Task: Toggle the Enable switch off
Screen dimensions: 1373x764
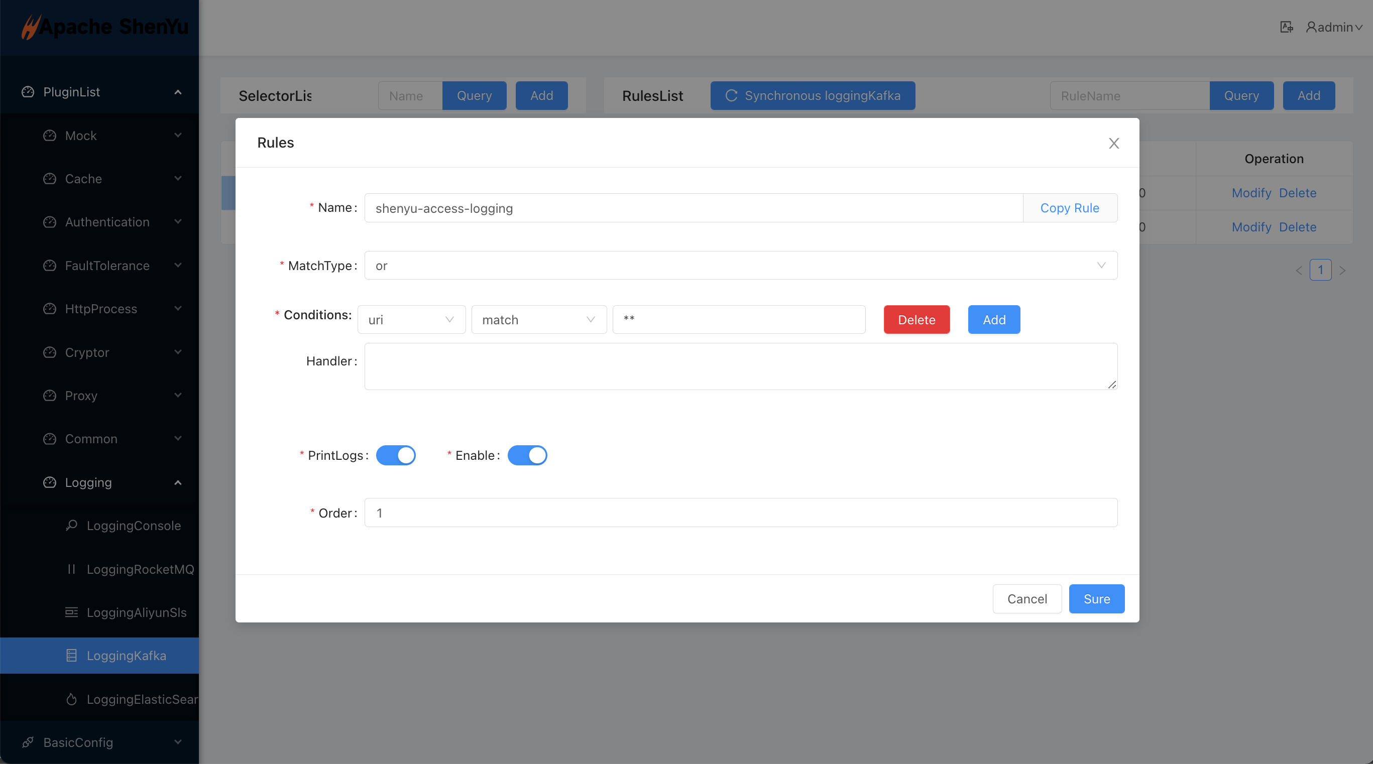Action: [x=527, y=455]
